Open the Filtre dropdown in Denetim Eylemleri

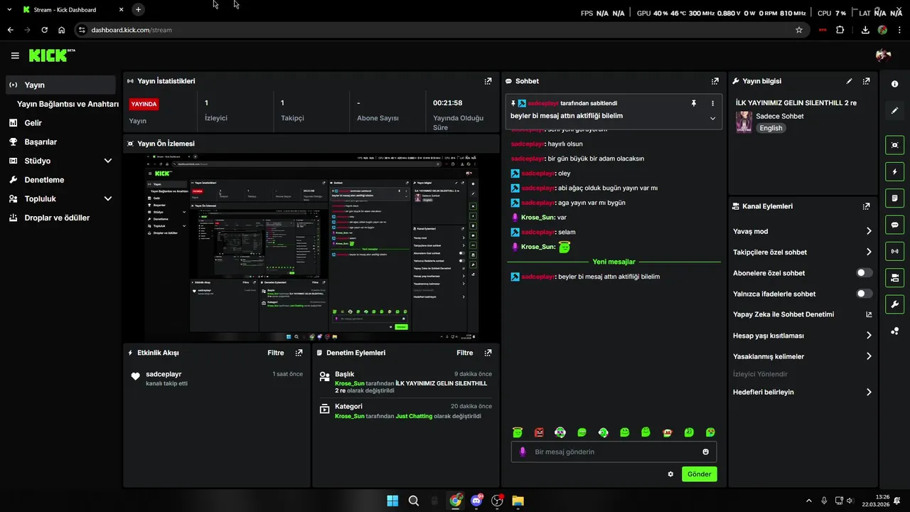[x=465, y=353]
